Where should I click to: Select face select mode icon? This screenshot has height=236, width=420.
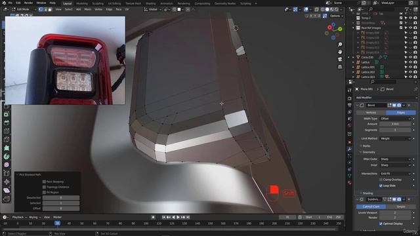pos(50,9)
